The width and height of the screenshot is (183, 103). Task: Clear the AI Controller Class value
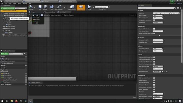(x=167, y=72)
